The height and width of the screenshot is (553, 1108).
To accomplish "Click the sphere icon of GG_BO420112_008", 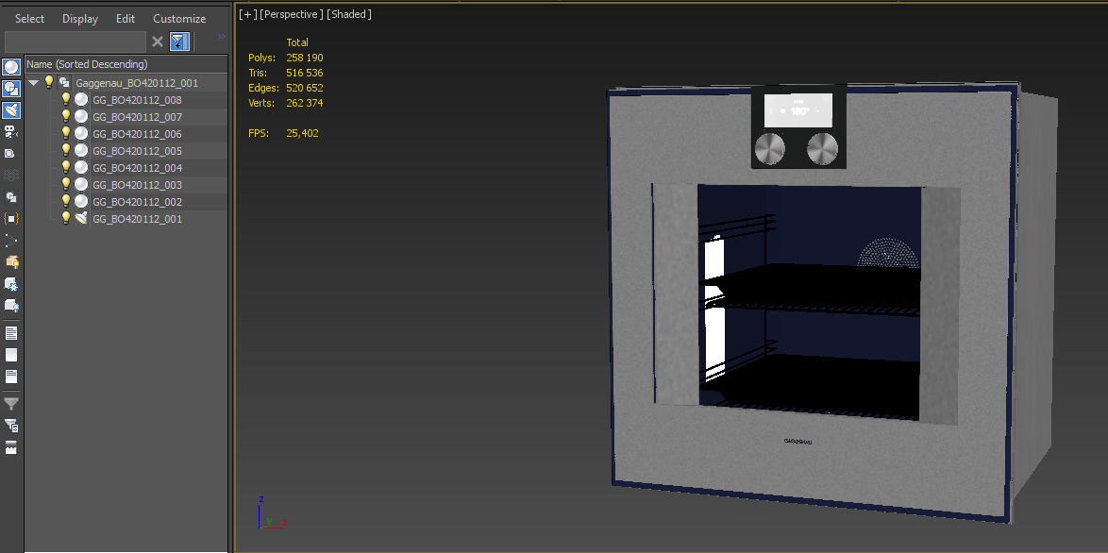I will [x=81, y=100].
